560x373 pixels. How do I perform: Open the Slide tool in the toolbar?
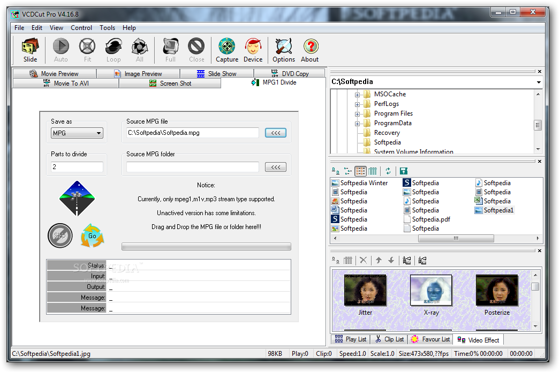click(x=31, y=50)
